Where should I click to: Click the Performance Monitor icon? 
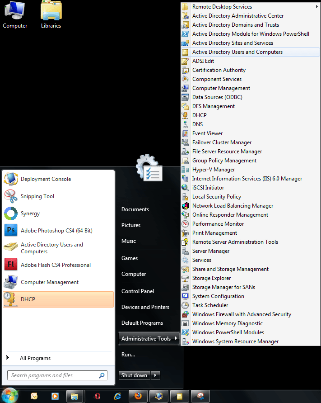pyautogui.click(x=185, y=223)
